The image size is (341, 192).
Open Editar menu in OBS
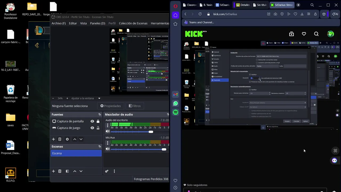(73, 23)
